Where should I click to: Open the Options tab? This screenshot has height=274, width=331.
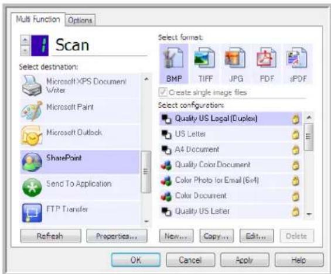pos(80,20)
